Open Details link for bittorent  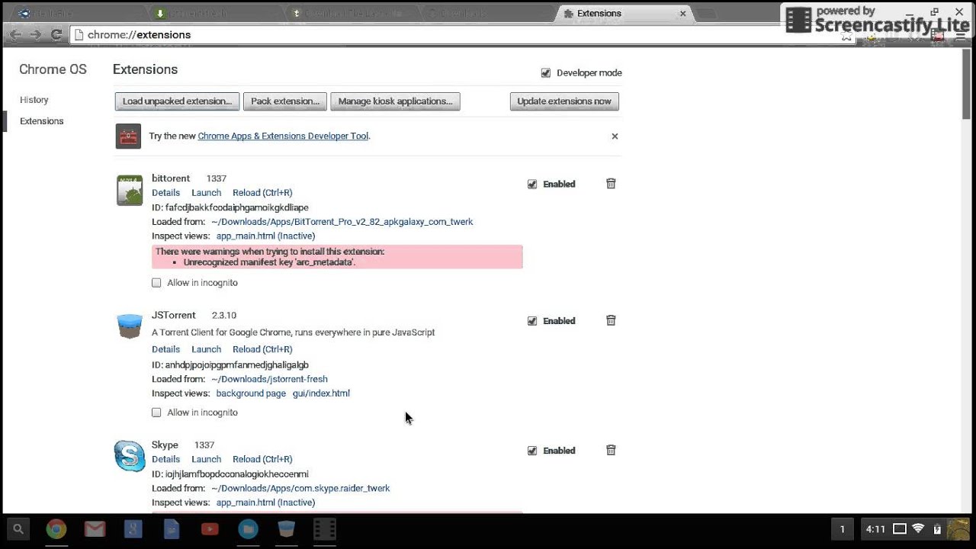coord(165,193)
